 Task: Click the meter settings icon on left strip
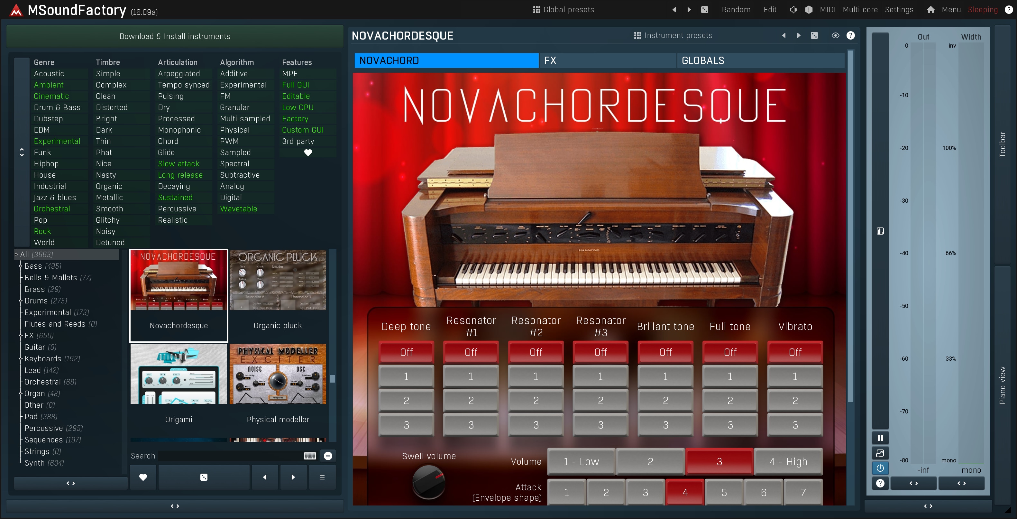point(880,231)
